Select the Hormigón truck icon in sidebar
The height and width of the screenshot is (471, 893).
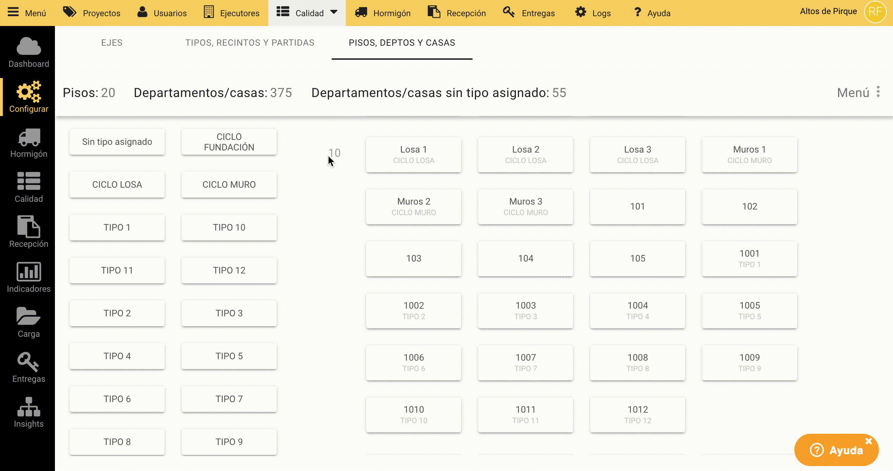[29, 137]
